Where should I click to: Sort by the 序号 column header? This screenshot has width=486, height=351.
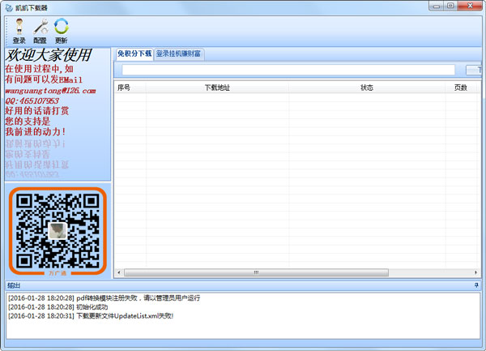(x=130, y=88)
